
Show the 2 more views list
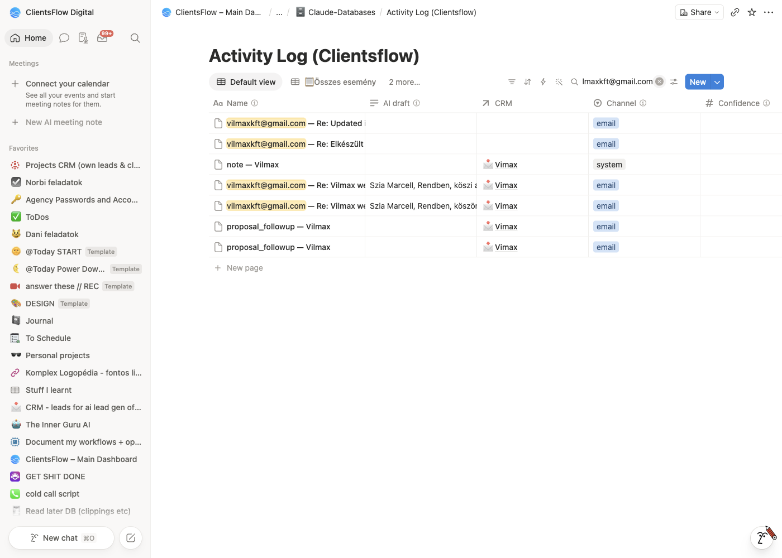pyautogui.click(x=404, y=82)
